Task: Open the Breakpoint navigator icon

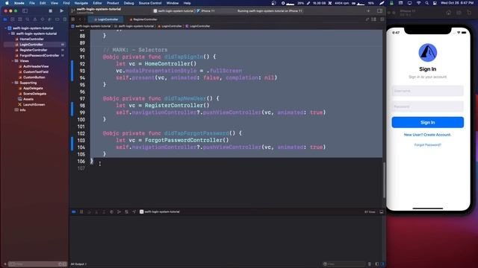Action: coord(58,19)
